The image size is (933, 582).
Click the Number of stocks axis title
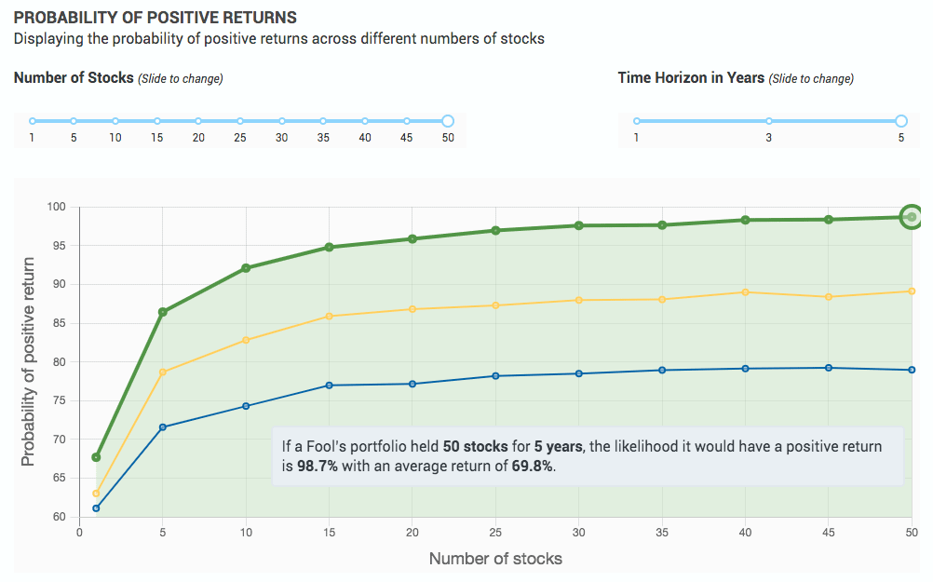pyautogui.click(x=496, y=559)
